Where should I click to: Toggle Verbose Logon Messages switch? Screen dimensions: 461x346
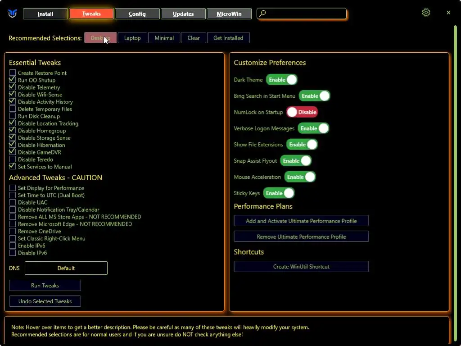[x=313, y=128]
